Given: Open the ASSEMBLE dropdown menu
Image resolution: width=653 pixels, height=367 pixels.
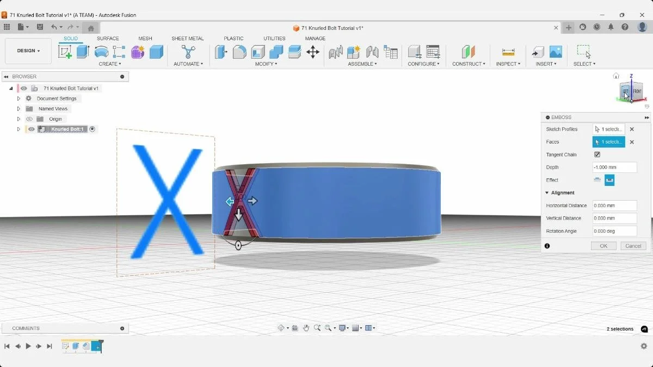Looking at the screenshot, I should pyautogui.click(x=362, y=64).
